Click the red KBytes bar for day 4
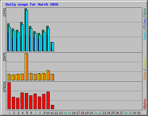This screenshot has width=148, height=116. (22, 101)
